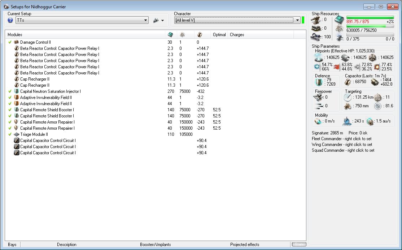Click the Wing Commander right-click-to-set line
The width and height of the screenshot is (402, 250).
342,145
